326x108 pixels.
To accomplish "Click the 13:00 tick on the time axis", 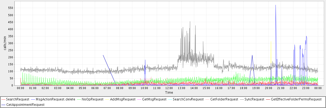I will pyautogui.click(x=181, y=88).
